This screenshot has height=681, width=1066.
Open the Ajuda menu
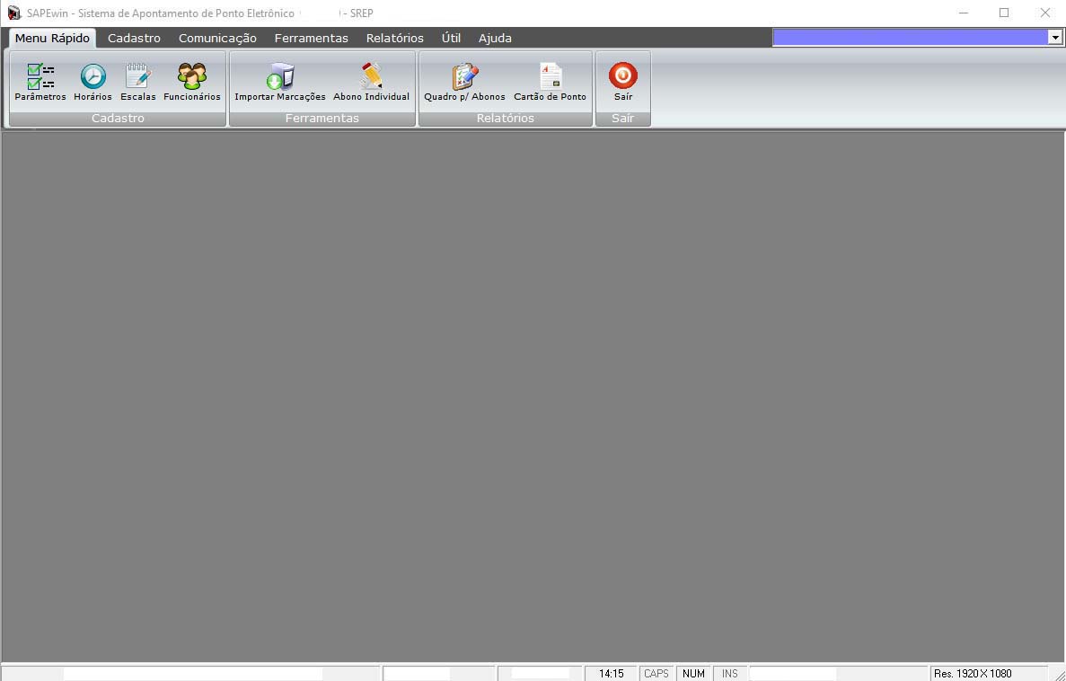(495, 38)
